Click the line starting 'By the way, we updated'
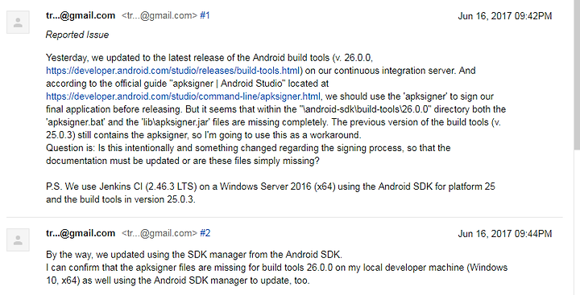Screen dimensions: 580x295 pos(194,255)
